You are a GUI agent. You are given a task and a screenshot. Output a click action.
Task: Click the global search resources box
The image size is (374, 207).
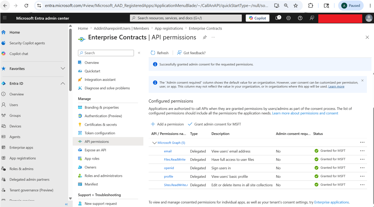point(186,18)
